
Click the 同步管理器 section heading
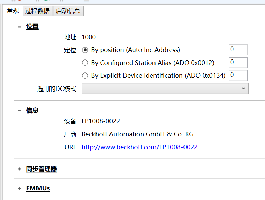click(x=41, y=169)
